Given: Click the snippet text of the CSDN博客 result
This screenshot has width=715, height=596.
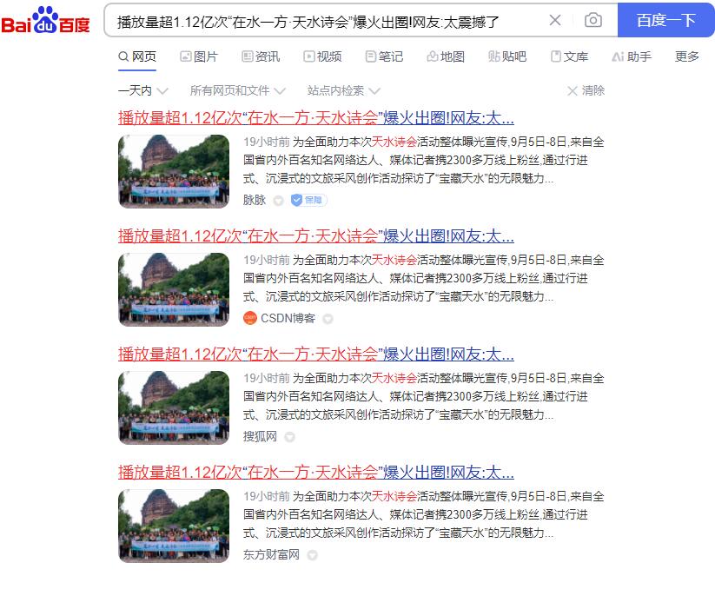Looking at the screenshot, I should pyautogui.click(x=424, y=278).
